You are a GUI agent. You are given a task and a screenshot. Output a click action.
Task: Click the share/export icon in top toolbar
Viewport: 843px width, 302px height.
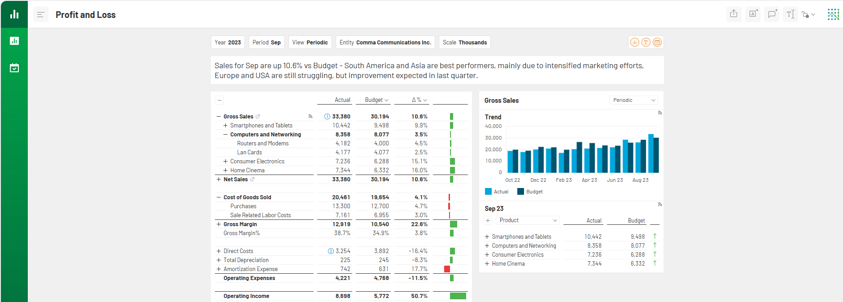(734, 14)
